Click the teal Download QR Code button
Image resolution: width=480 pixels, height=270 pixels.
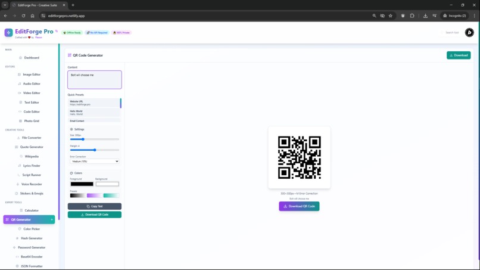pyautogui.click(x=95, y=215)
